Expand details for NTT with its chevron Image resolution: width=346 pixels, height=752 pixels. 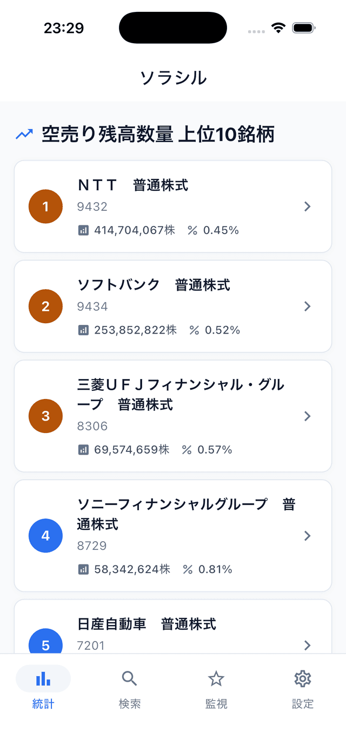(x=307, y=207)
